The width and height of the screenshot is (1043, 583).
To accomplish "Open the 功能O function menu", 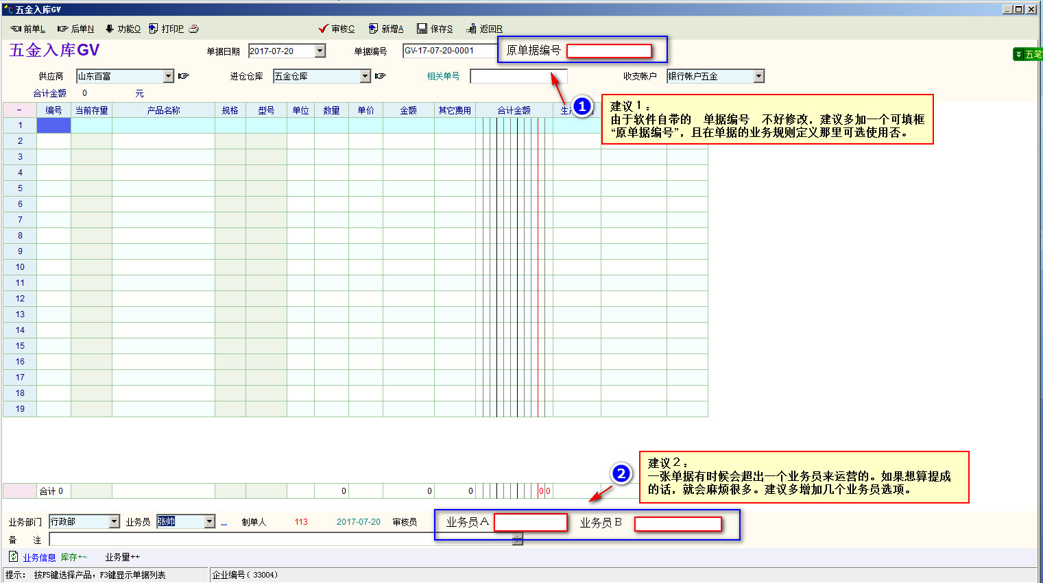I will 123,29.
